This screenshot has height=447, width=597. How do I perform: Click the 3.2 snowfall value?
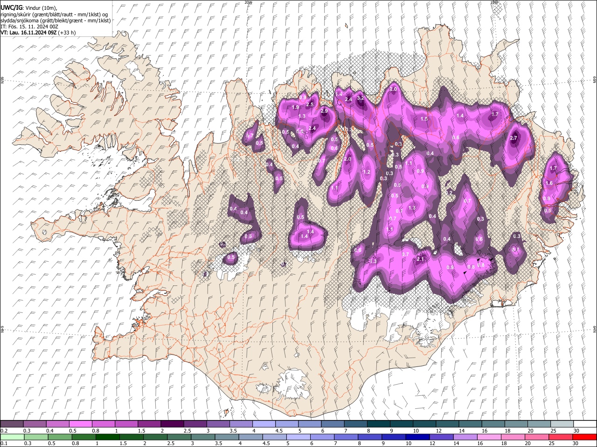point(361,98)
